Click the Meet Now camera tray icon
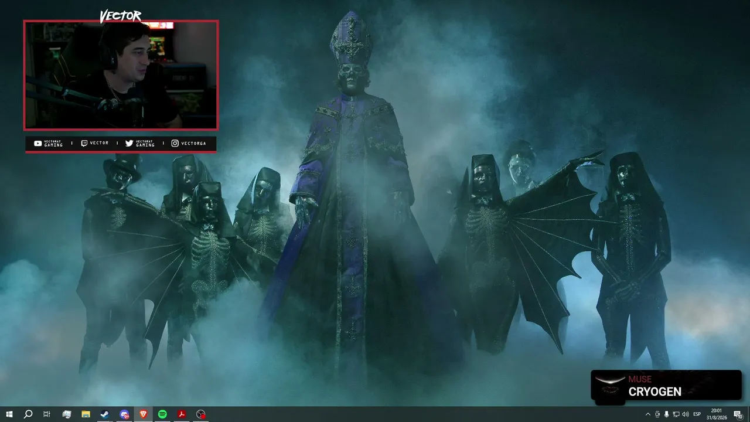750x422 pixels. [x=657, y=414]
